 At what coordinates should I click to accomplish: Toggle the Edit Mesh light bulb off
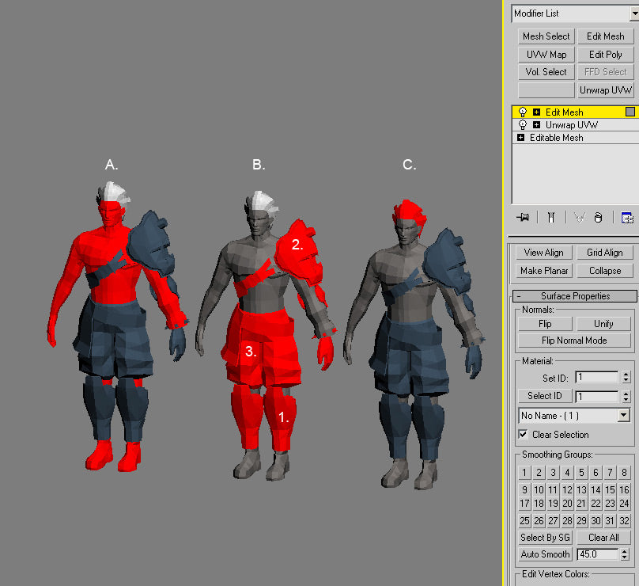pos(521,112)
